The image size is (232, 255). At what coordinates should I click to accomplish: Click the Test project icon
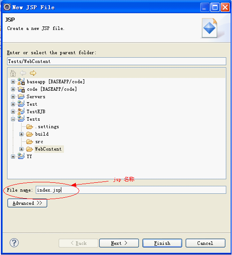pyautogui.click(x=21, y=104)
